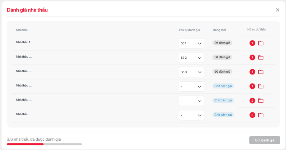Open folder icon in third contractor row
Screen dimensions: 286x150
tap(261, 72)
